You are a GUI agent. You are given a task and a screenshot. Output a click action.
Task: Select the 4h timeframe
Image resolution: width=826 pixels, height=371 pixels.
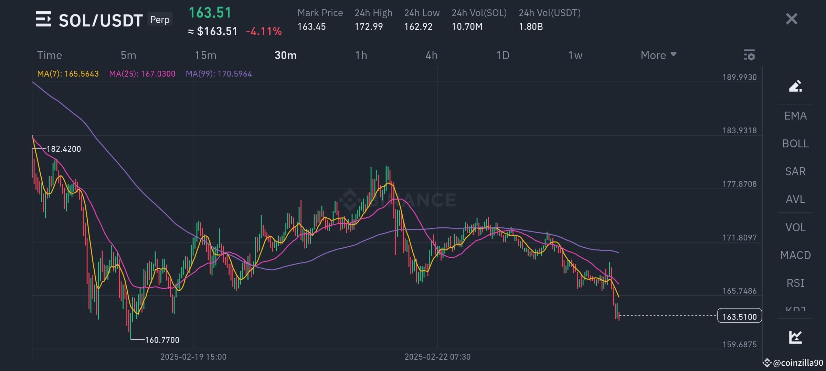pos(432,55)
